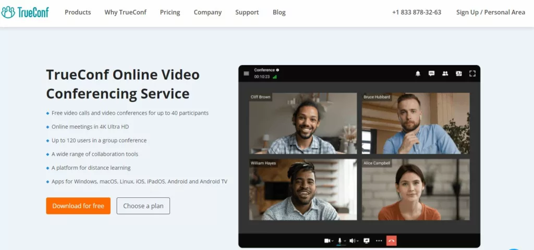The height and width of the screenshot is (250, 534).
Task: Open Sign Up / Personal Area
Action: pyautogui.click(x=490, y=12)
